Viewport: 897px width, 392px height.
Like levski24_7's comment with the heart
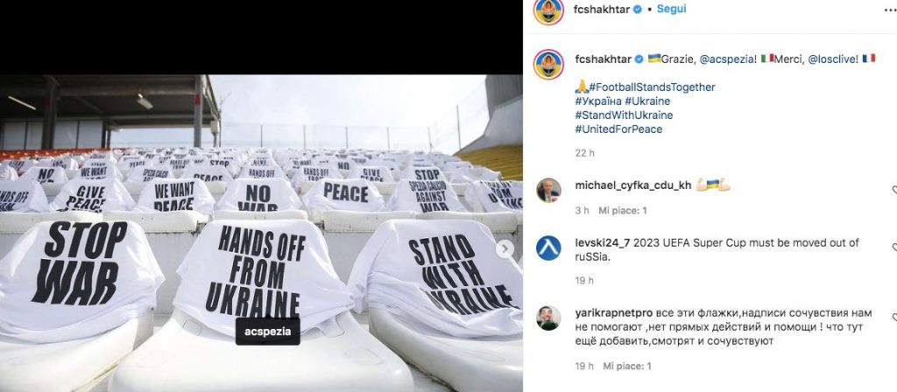pyautogui.click(x=893, y=248)
